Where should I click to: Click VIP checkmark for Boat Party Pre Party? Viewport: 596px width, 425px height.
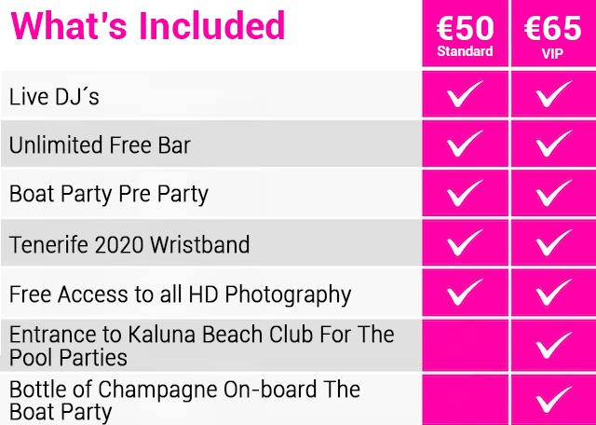point(554,193)
